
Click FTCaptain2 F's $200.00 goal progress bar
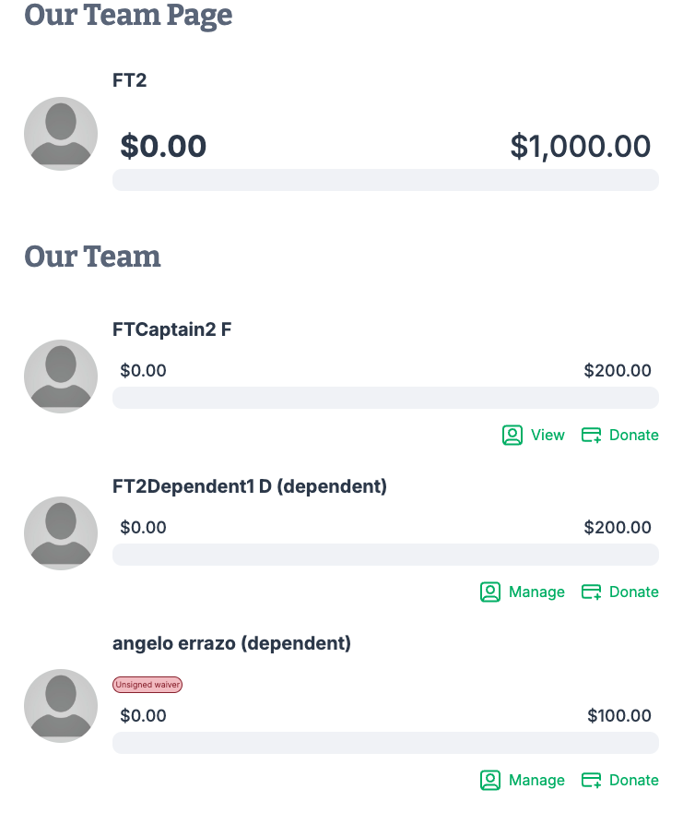point(385,398)
